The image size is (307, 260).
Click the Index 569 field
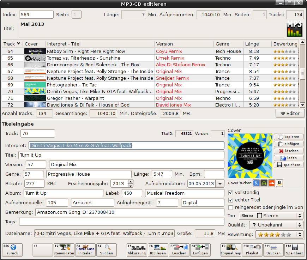point(36,15)
